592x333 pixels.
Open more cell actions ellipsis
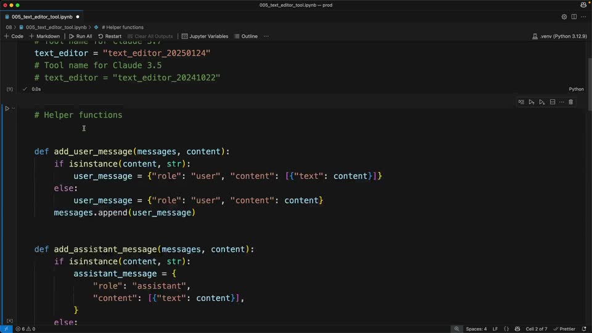tap(562, 102)
